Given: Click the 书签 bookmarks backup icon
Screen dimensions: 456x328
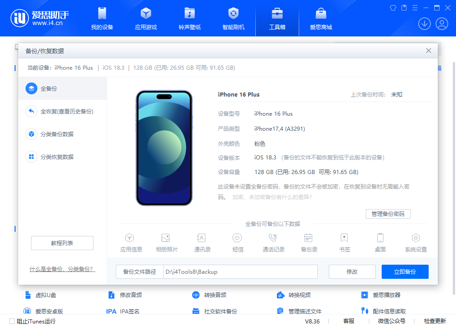Looking at the screenshot, I should click(x=344, y=241).
